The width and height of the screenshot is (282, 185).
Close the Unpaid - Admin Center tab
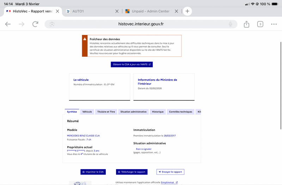click(x=177, y=11)
